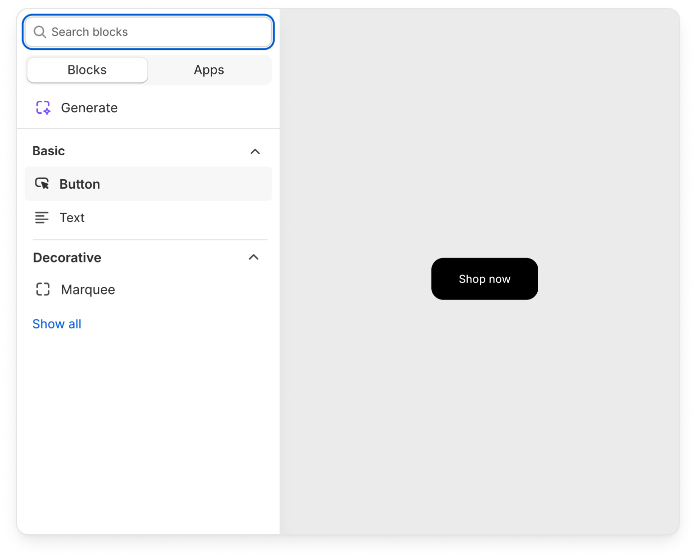This screenshot has width=696, height=559.
Task: Add the Button block by its label
Action: pyautogui.click(x=80, y=184)
